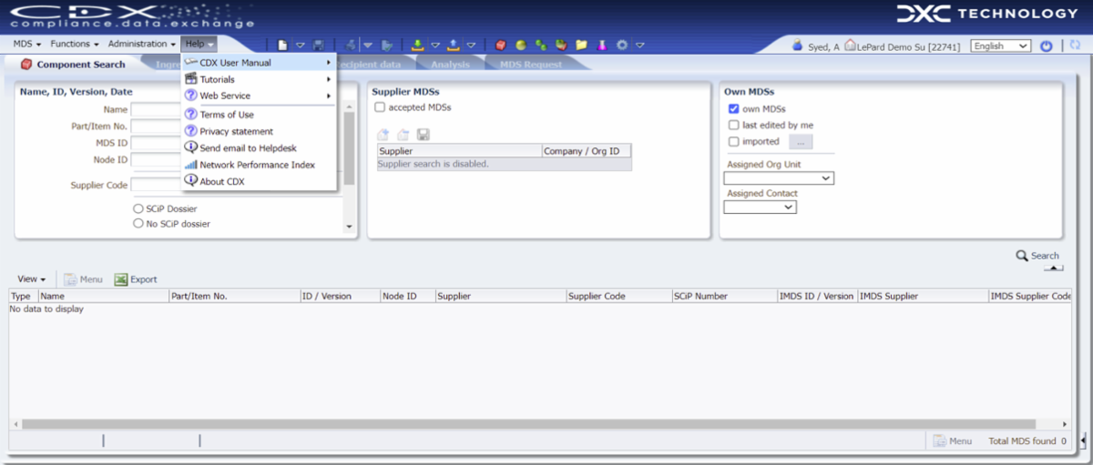Click the yellow sphere material icon
The height and width of the screenshot is (465, 1093).
click(521, 45)
